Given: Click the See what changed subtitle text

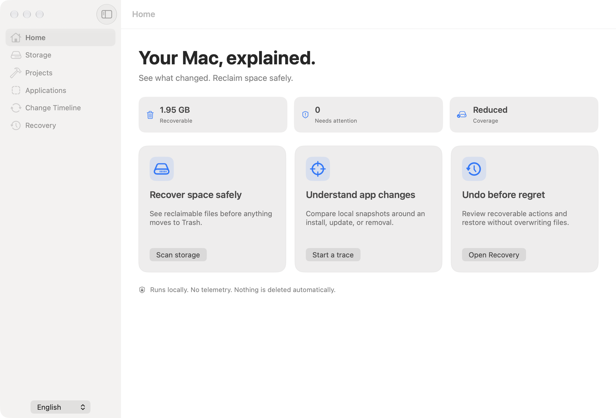Looking at the screenshot, I should click(x=216, y=78).
